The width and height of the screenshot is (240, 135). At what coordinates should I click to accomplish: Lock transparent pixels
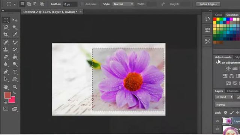[225, 113]
